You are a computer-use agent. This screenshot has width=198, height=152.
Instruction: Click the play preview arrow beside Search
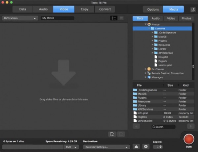(191, 126)
